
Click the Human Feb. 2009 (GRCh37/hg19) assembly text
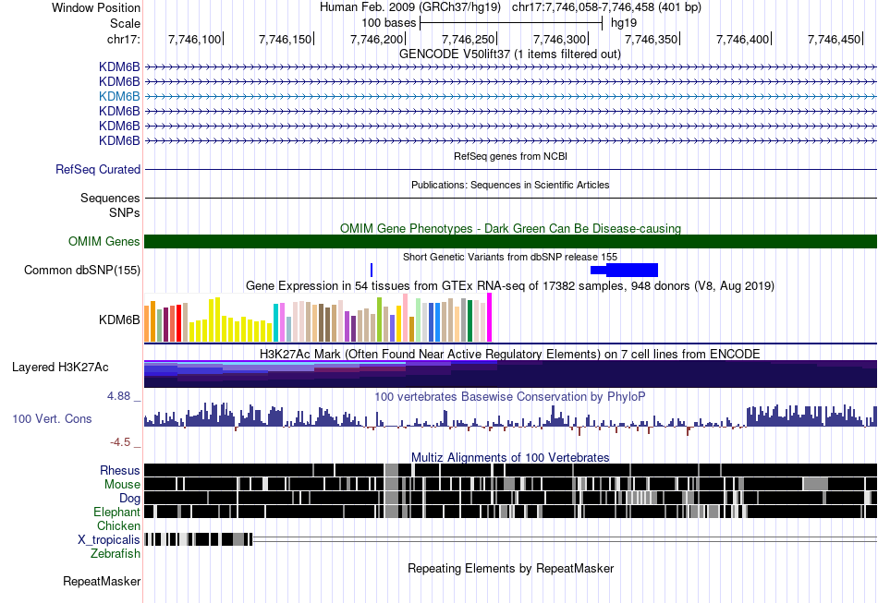[411, 7]
